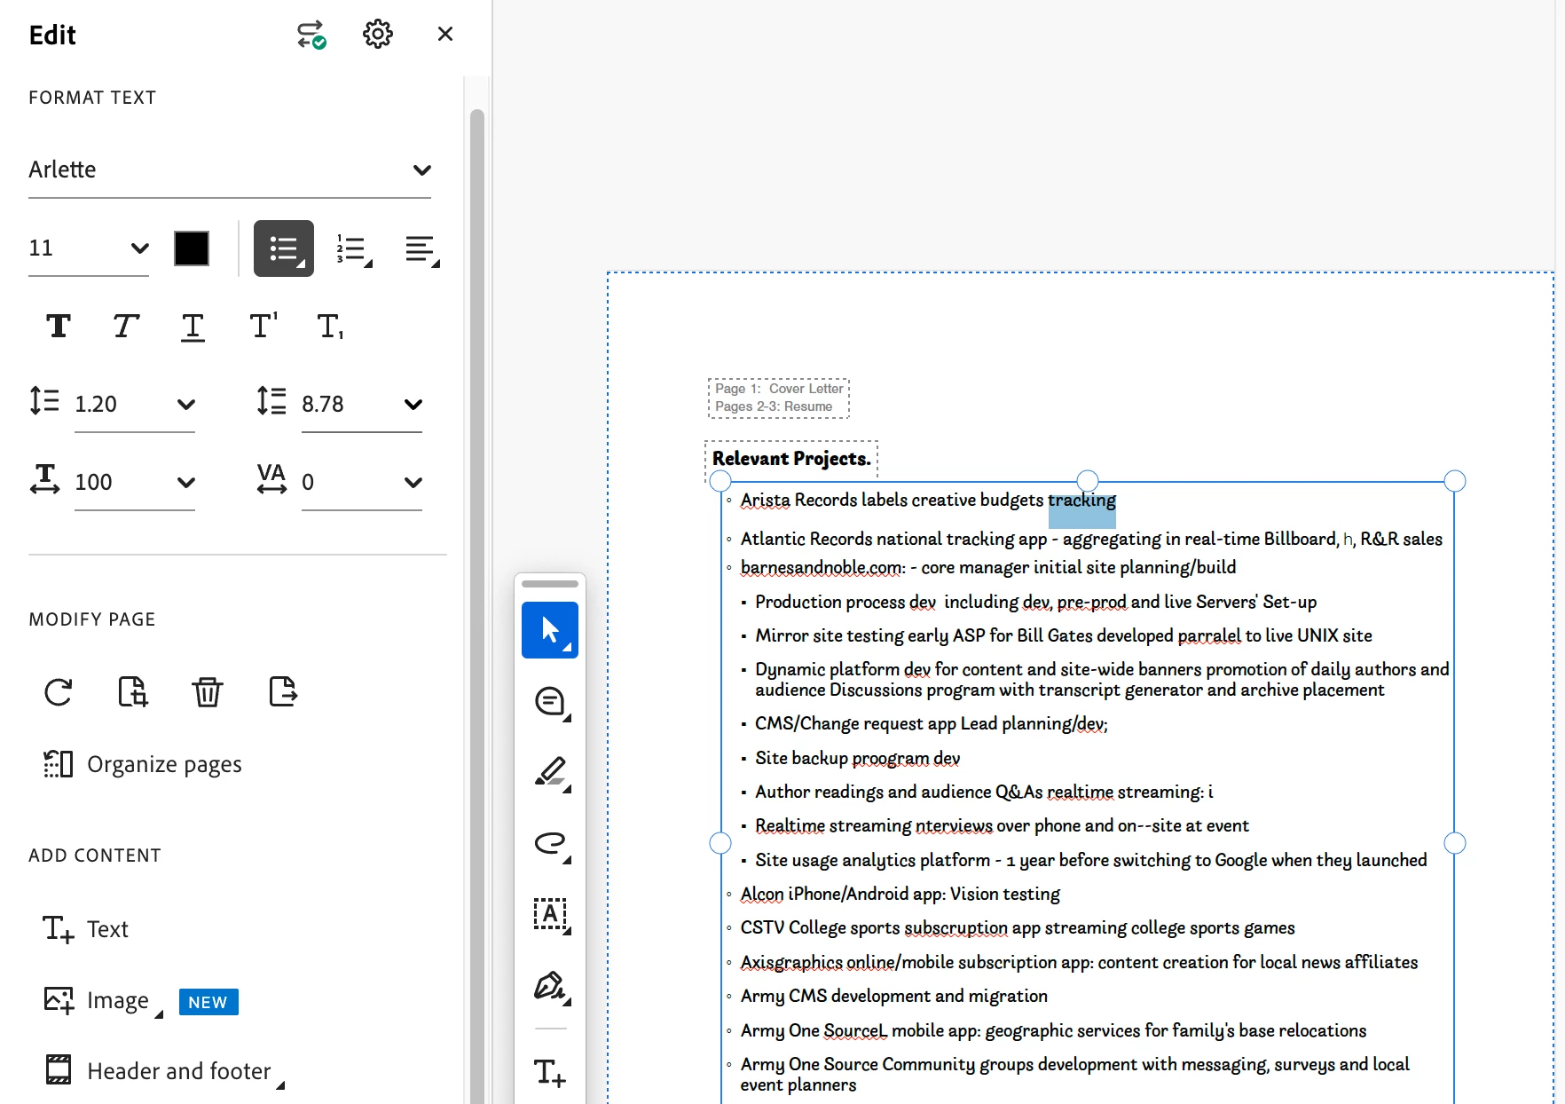Toggle subscript formatting
This screenshot has height=1104, width=1565.
pos(330,327)
